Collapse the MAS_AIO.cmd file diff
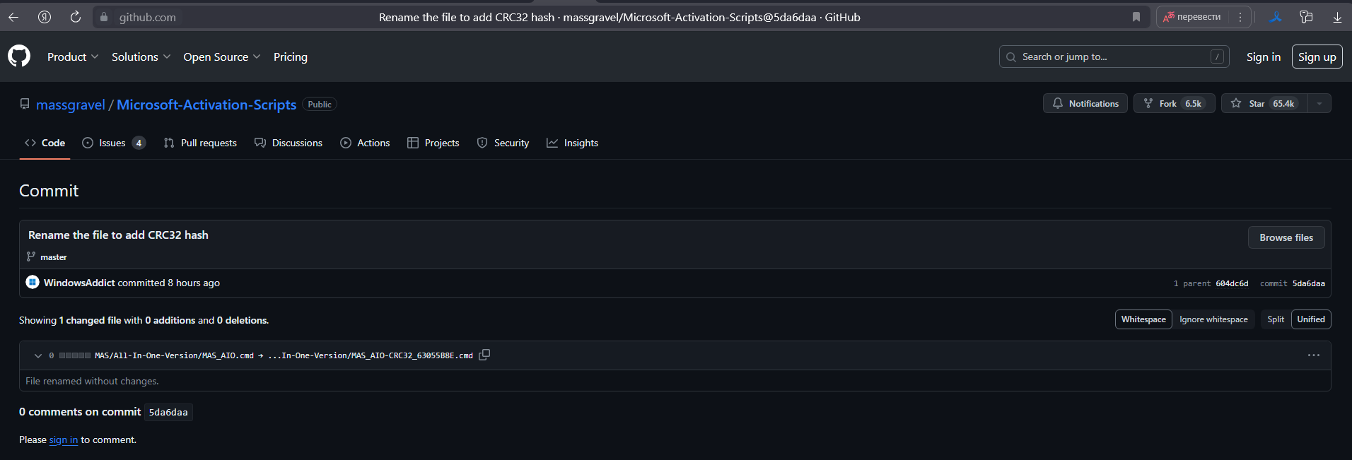This screenshot has height=460, width=1352. point(38,355)
